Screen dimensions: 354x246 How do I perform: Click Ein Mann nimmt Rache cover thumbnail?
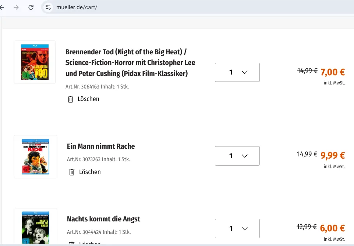click(x=35, y=156)
